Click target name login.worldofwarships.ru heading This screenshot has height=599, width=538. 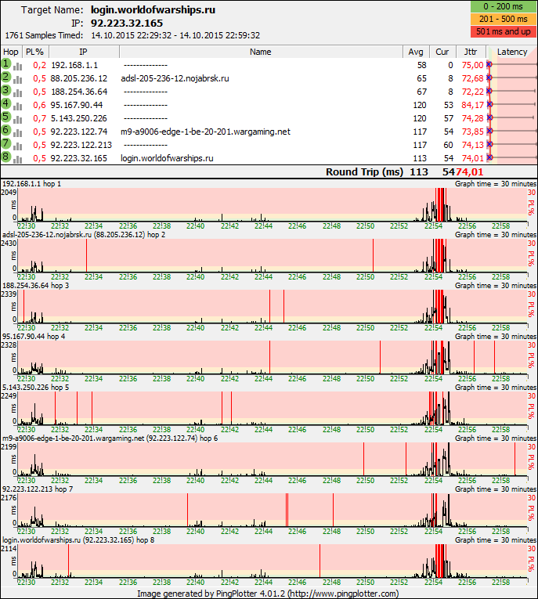(153, 10)
